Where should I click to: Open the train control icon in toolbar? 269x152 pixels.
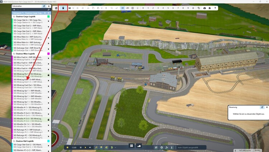63,8
